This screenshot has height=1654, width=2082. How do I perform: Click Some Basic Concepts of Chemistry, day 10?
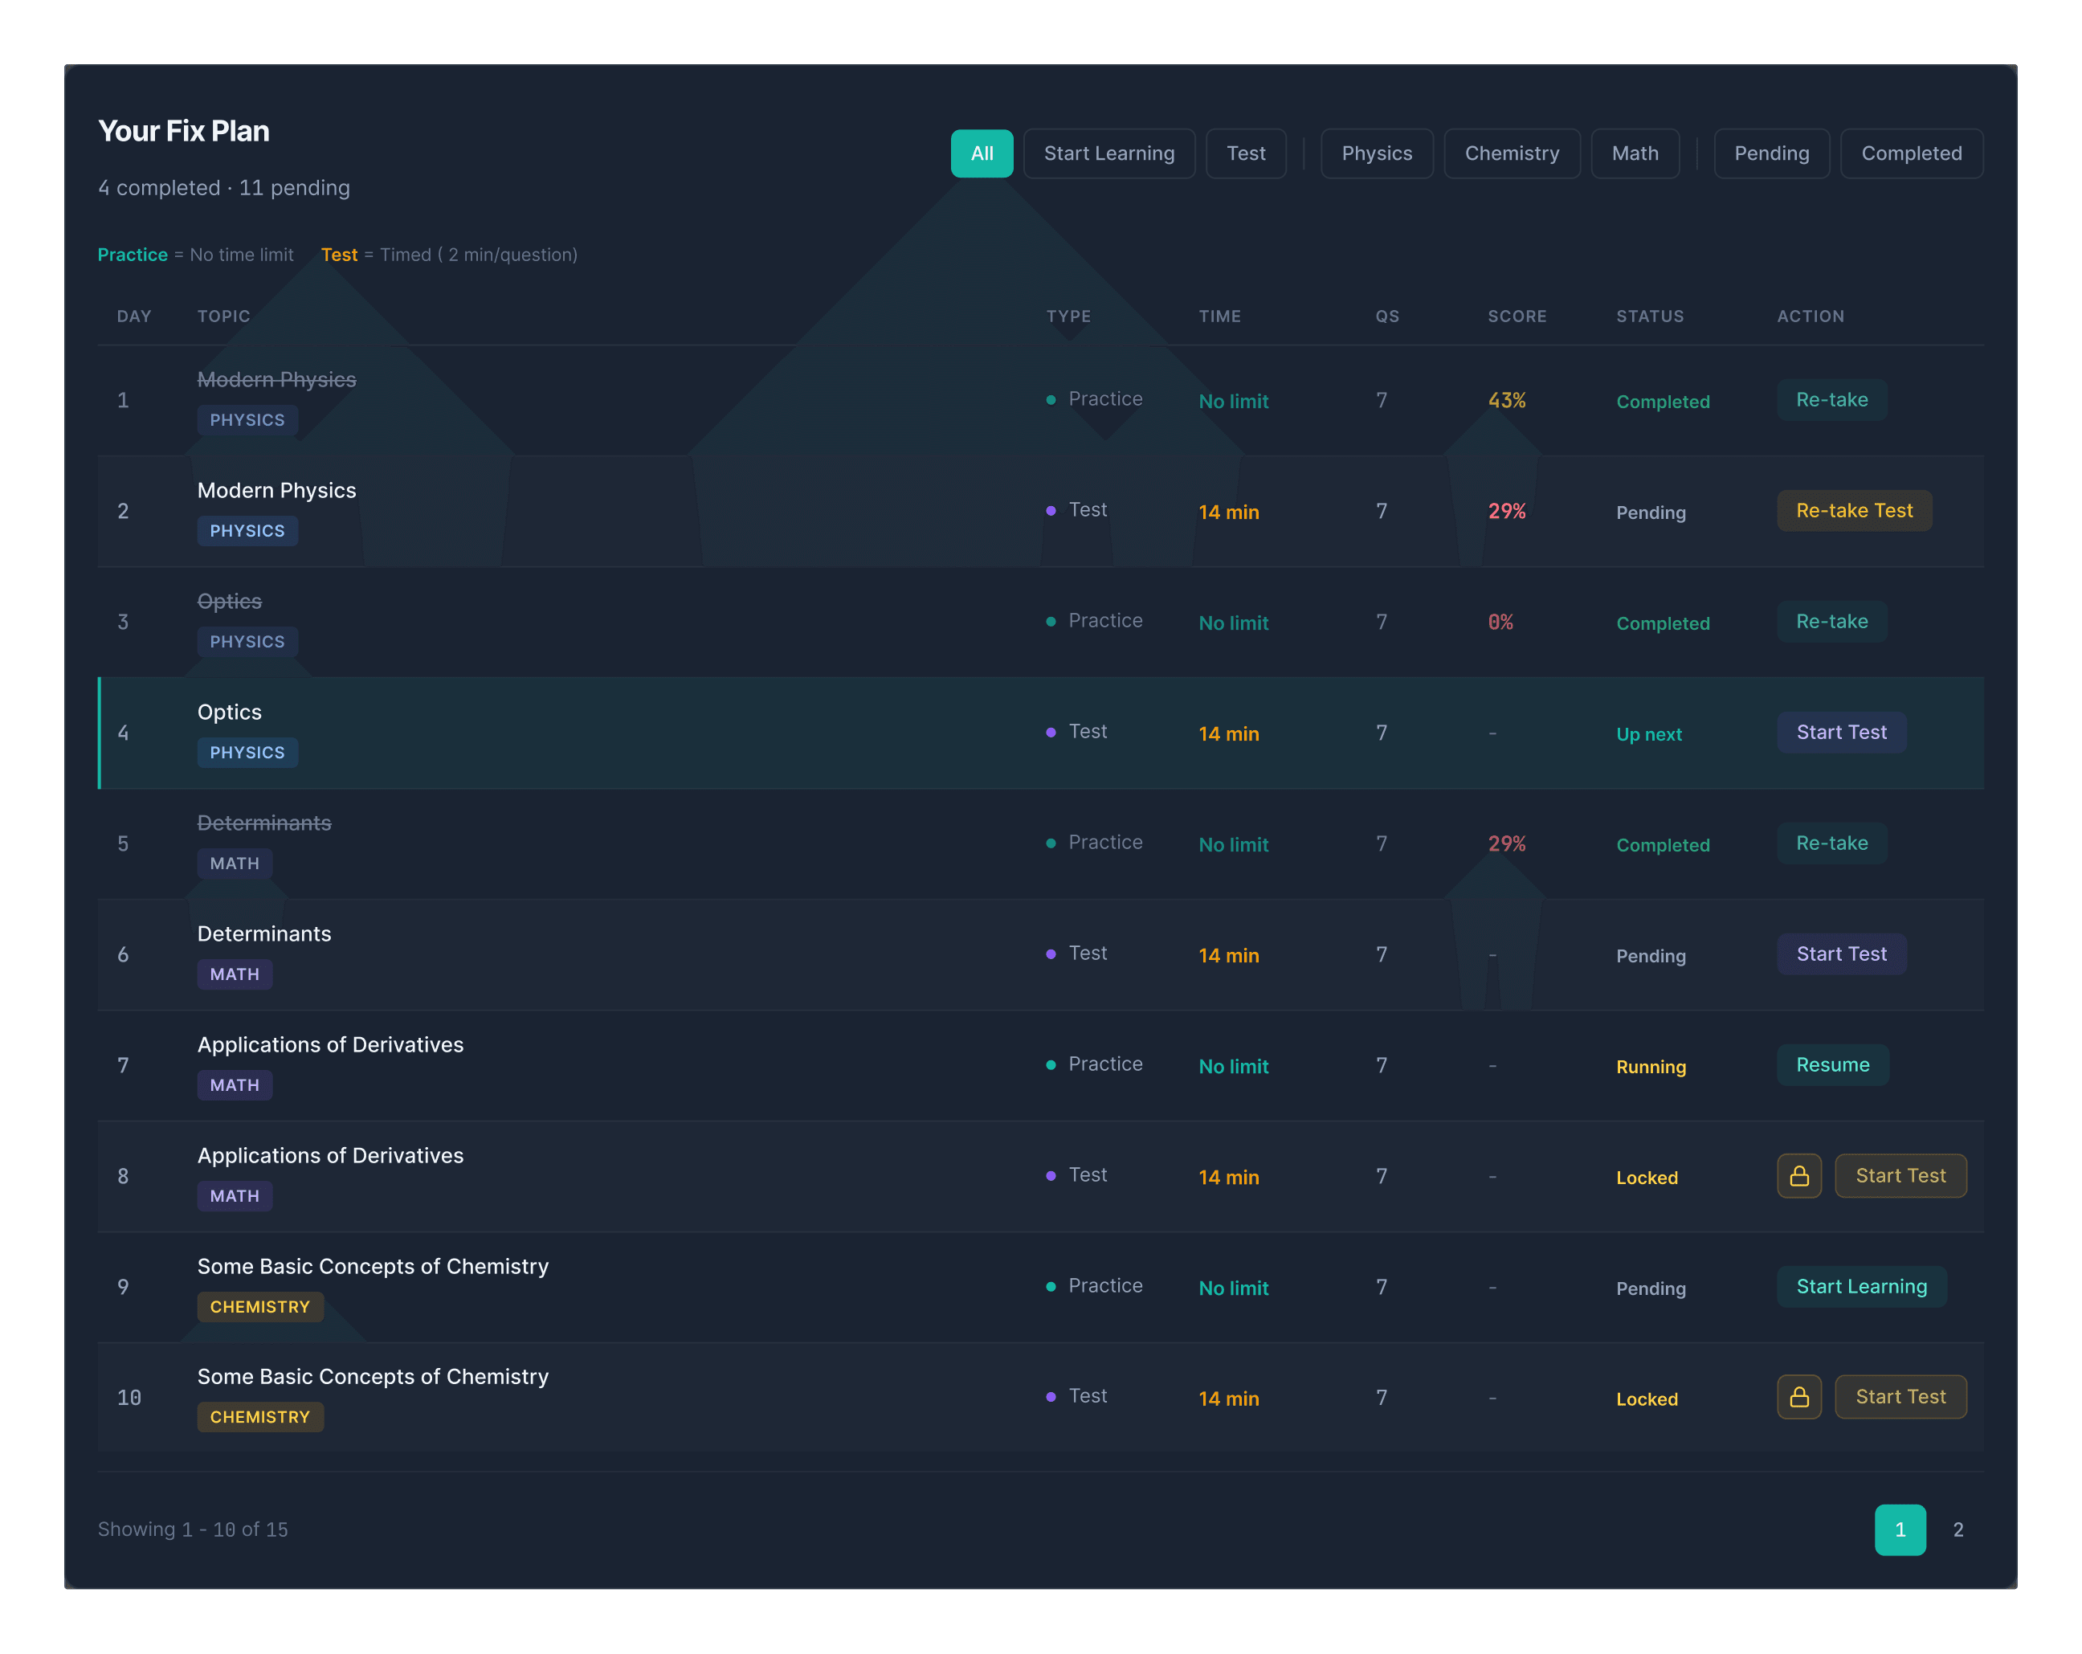click(373, 1376)
